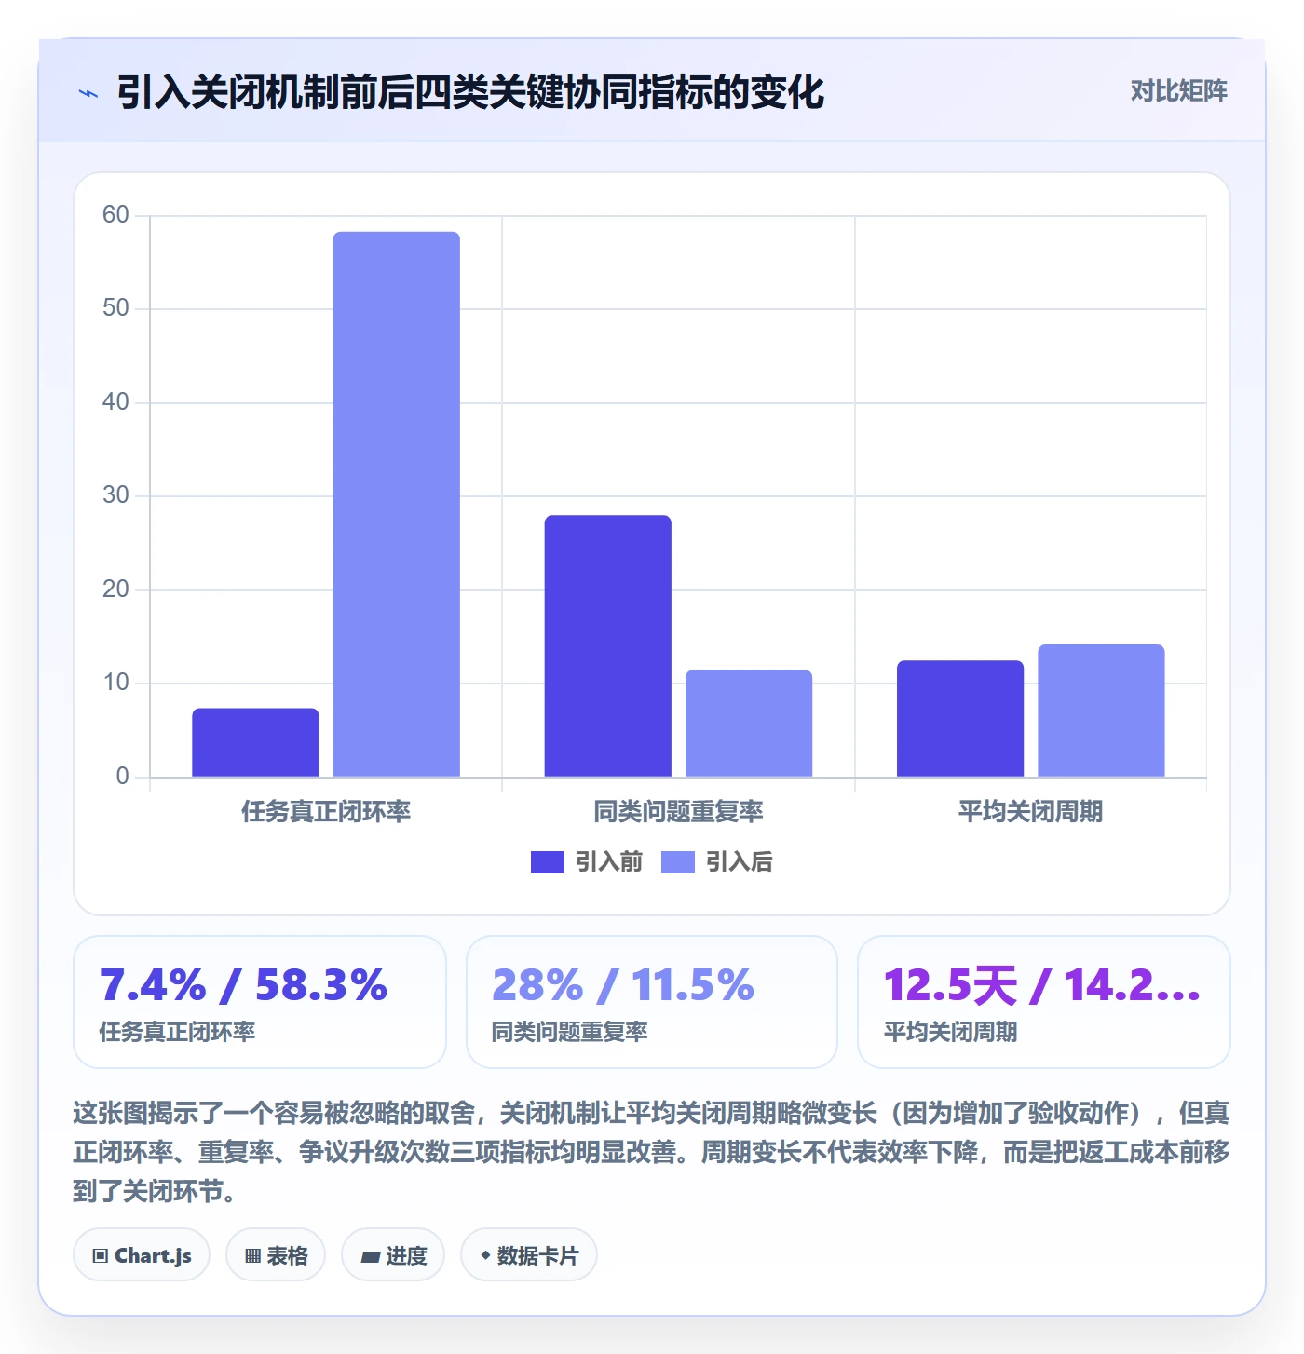Click the grid icon in 表格 chip
Image resolution: width=1304 pixels, height=1354 pixels.
tap(252, 1256)
